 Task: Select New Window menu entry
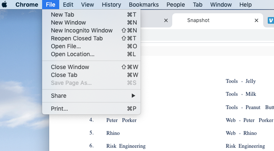click(x=91, y=22)
